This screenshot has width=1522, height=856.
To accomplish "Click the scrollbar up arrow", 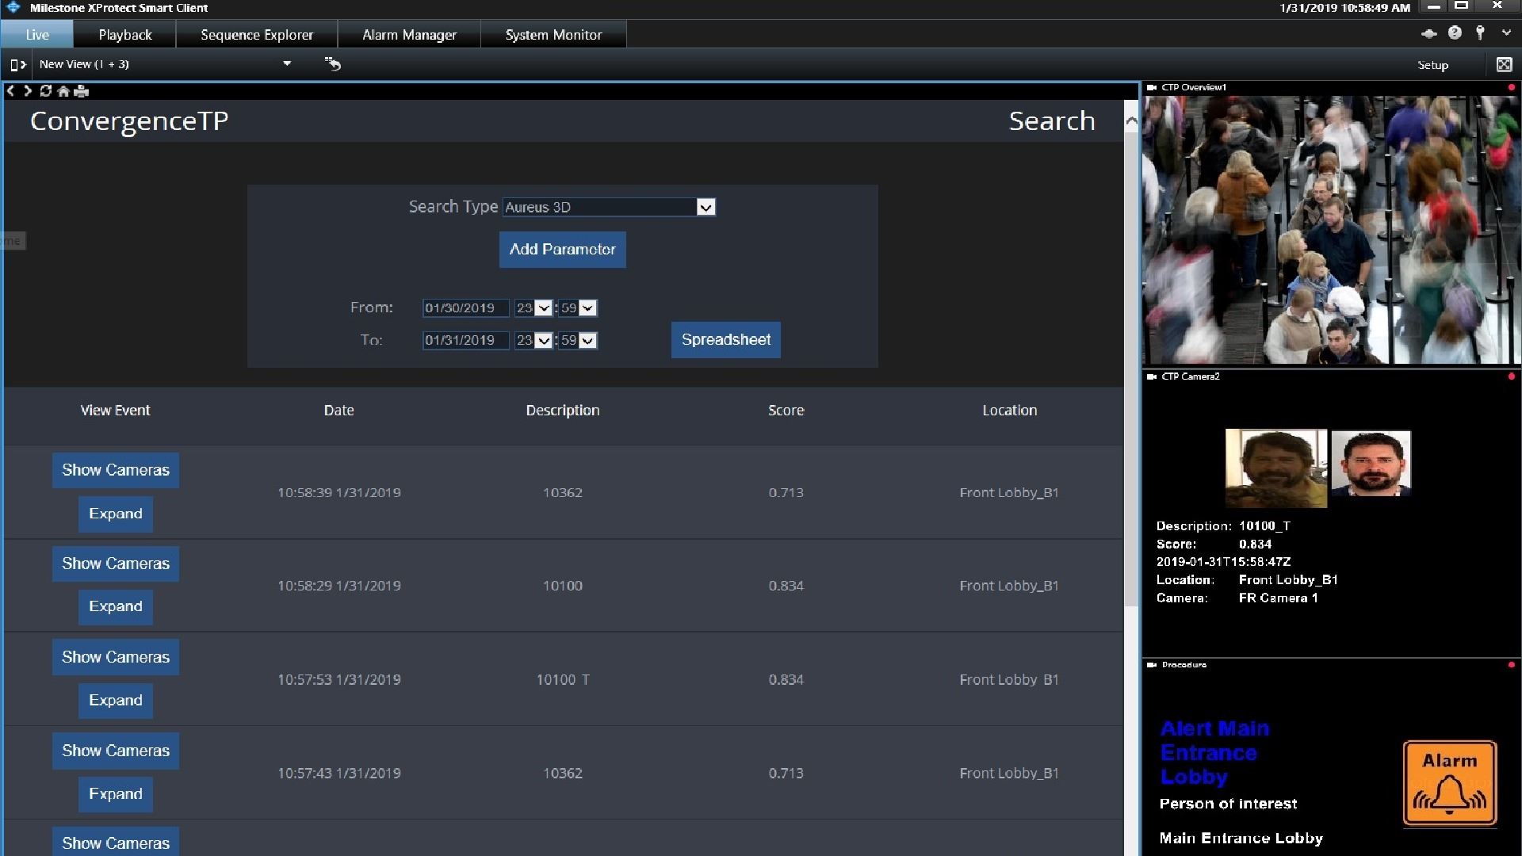I will (1131, 120).
